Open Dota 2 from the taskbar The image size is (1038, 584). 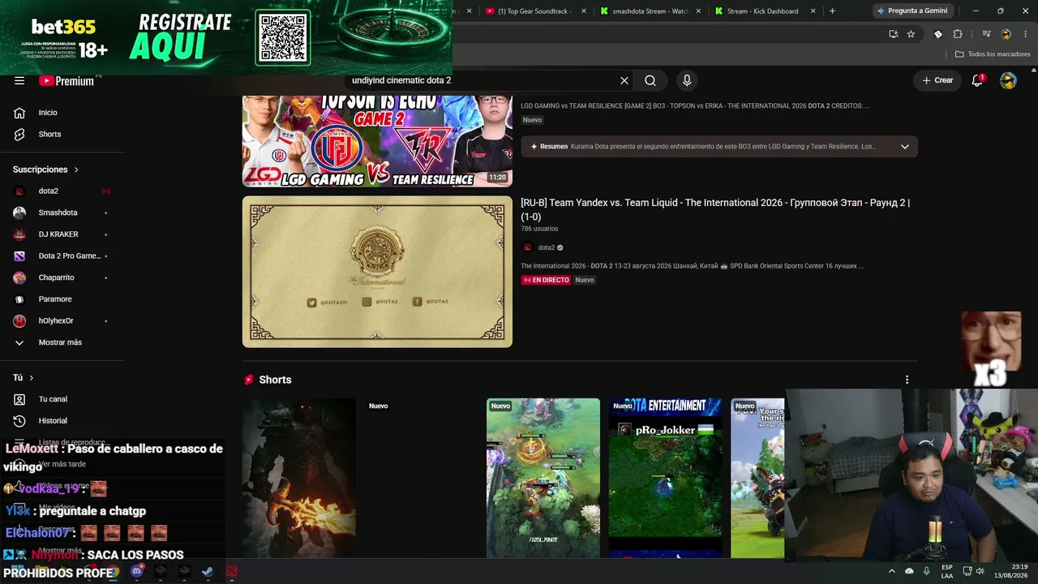[232, 572]
